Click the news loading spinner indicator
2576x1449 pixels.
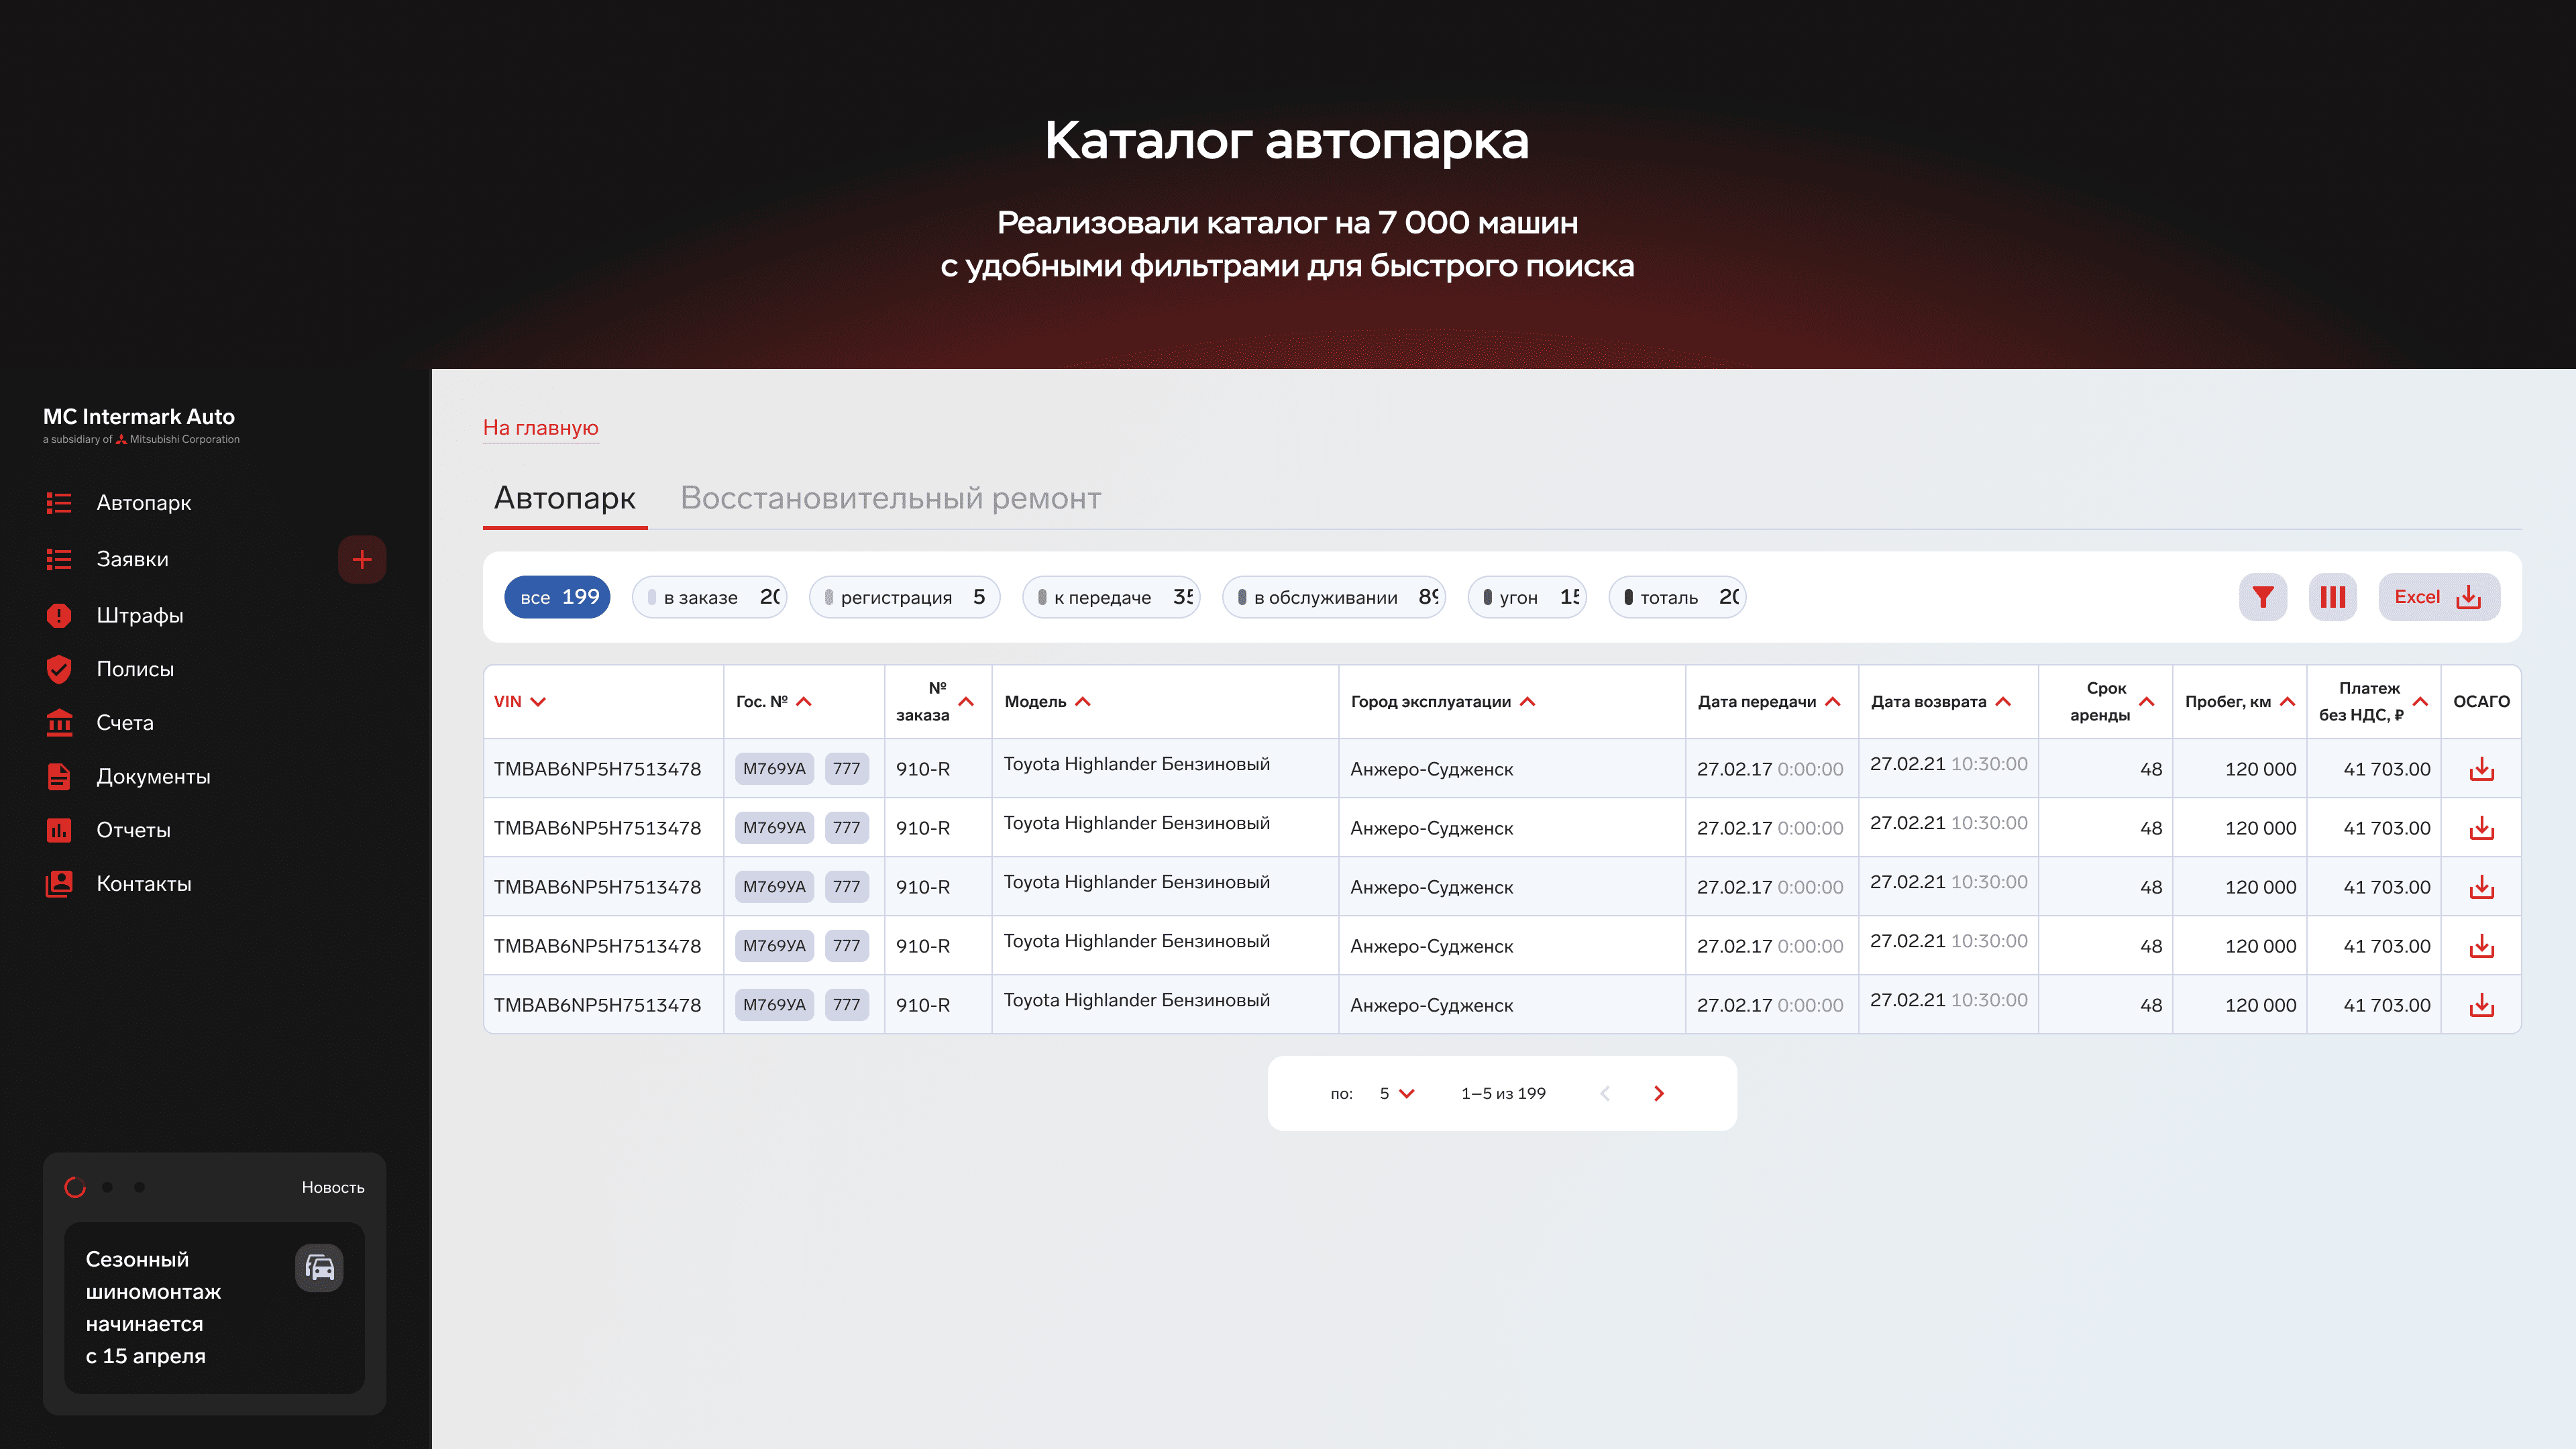(75, 1187)
